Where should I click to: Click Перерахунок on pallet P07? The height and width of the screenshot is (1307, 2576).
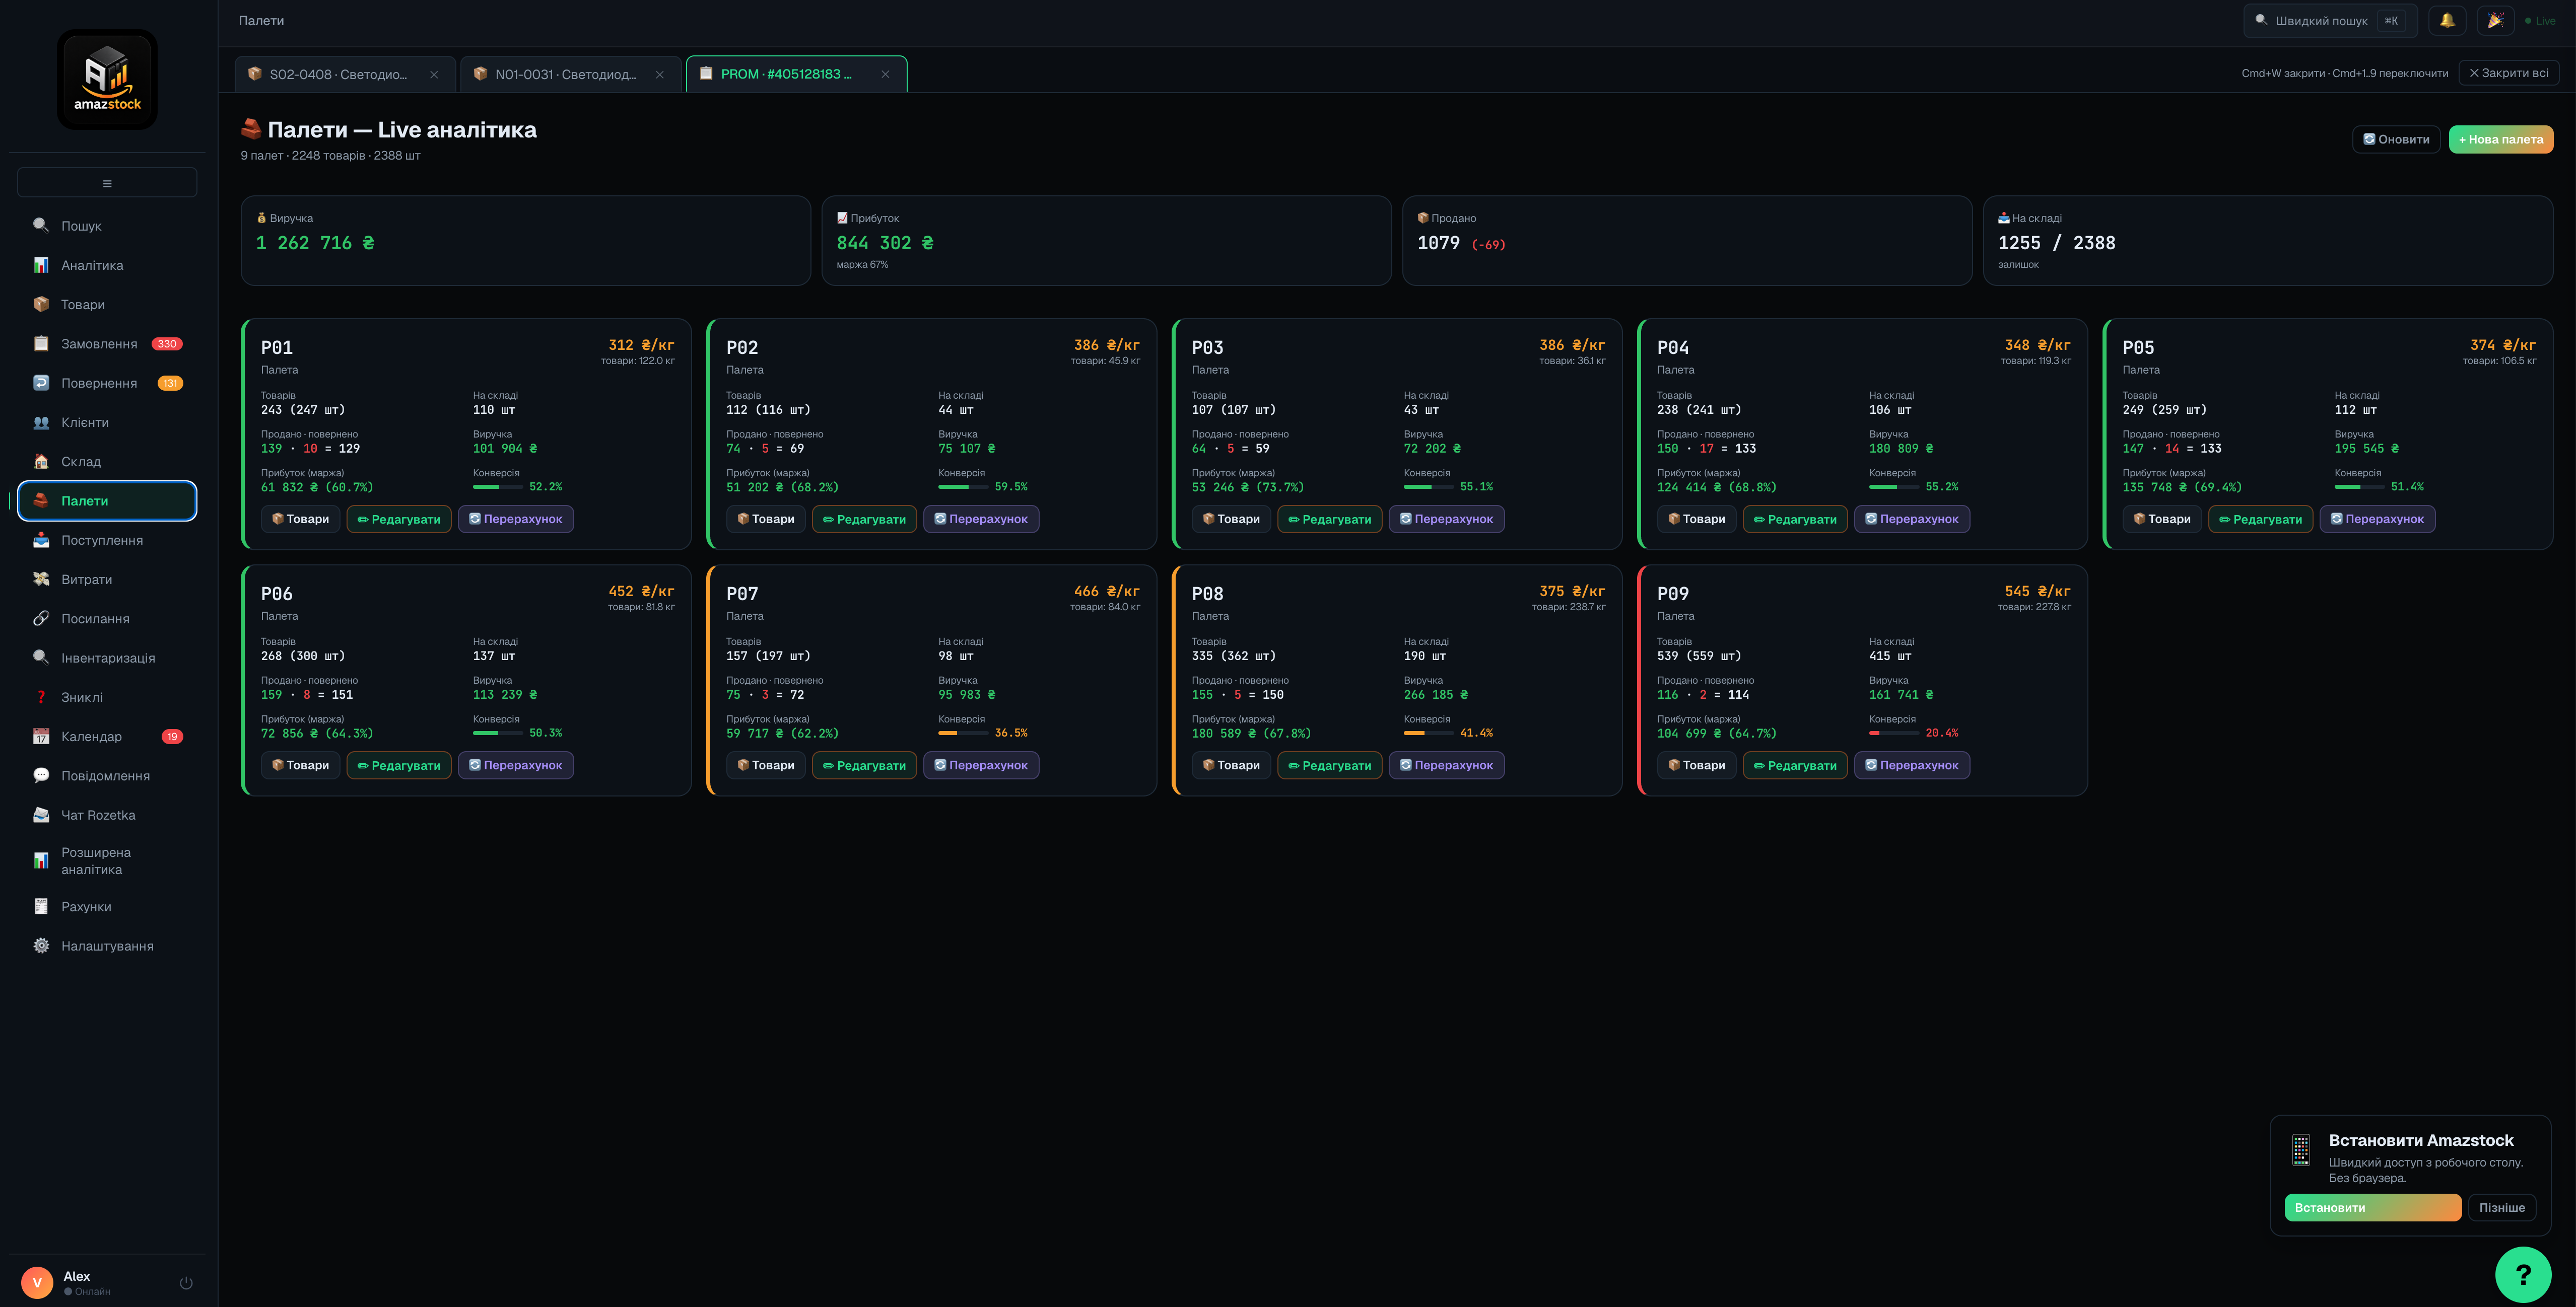(x=981, y=765)
